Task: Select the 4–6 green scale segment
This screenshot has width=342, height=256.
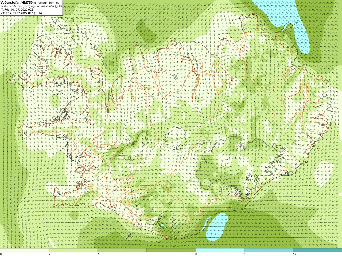Action: (x=122, y=250)
